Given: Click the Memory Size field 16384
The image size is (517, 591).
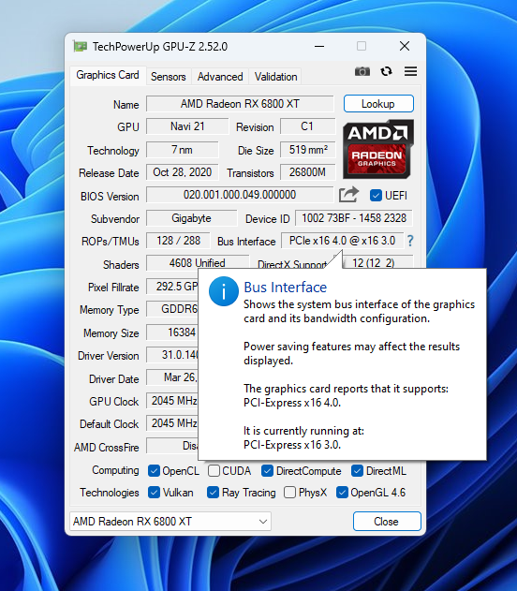Looking at the screenshot, I should tap(172, 332).
